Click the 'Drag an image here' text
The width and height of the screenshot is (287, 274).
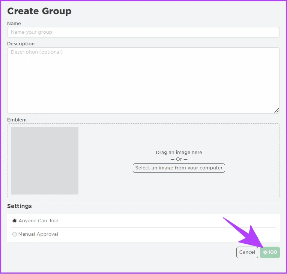[x=179, y=152]
